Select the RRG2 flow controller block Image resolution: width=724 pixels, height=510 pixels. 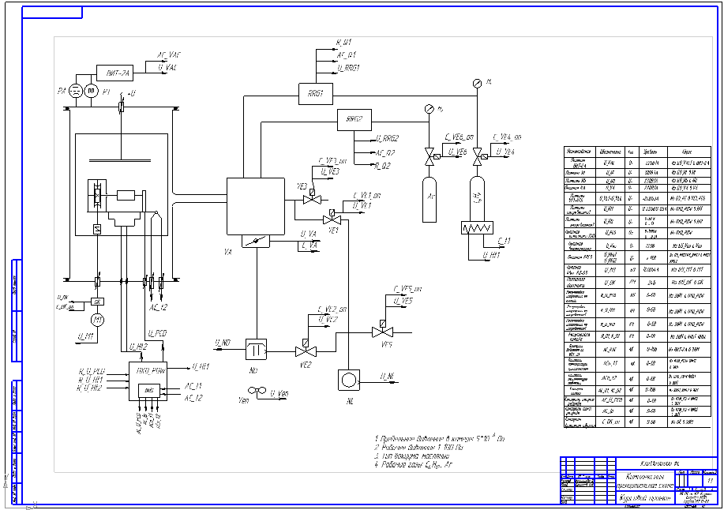354,120
